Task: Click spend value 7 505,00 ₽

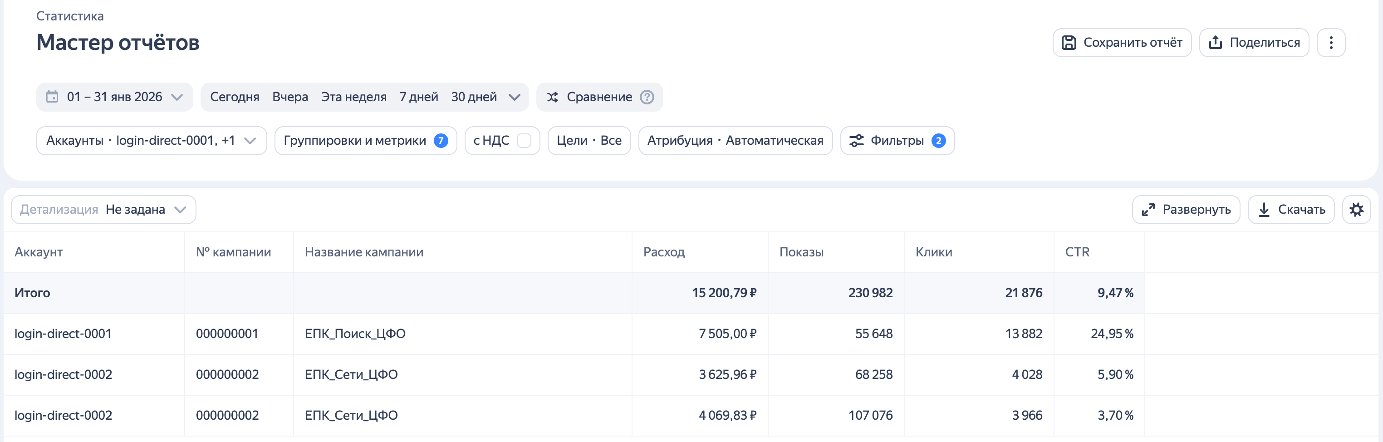Action: [x=727, y=334]
